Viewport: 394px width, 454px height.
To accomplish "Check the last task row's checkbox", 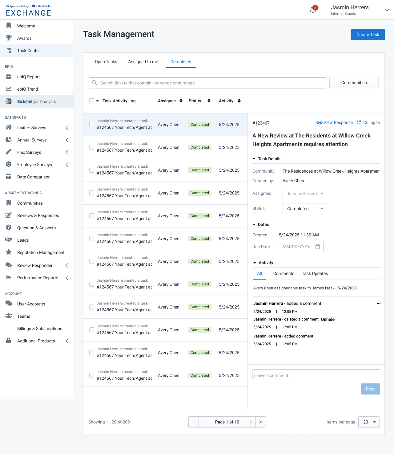I will pos(92,375).
